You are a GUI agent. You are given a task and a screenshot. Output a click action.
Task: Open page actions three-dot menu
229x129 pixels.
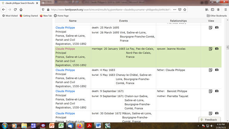click(x=175, y=10)
